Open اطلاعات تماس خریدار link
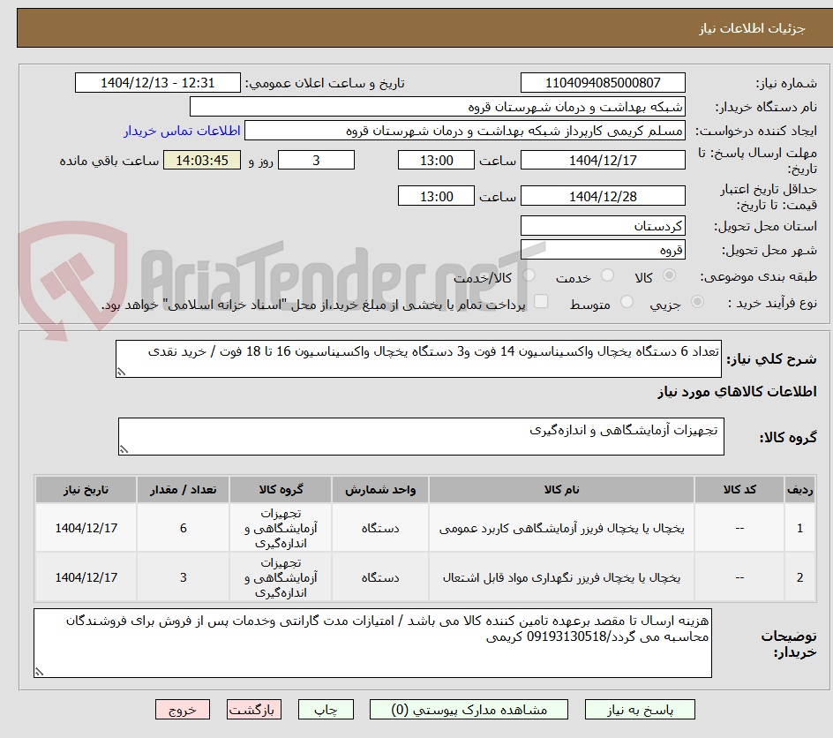This screenshot has height=738, width=833. point(182,131)
